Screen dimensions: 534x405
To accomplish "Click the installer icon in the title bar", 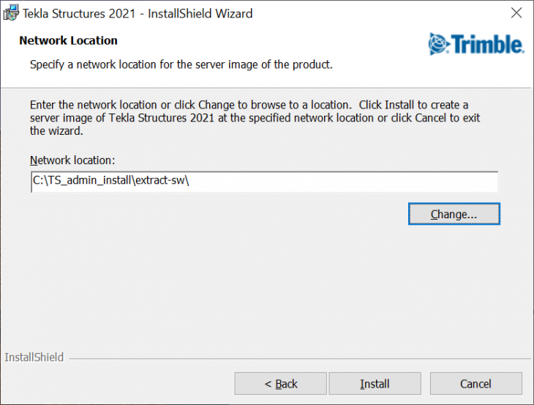I will (x=11, y=13).
